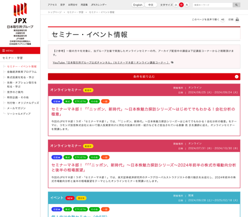Click the printer icon
Viewport: 248px width, 217px height.
[237, 20]
